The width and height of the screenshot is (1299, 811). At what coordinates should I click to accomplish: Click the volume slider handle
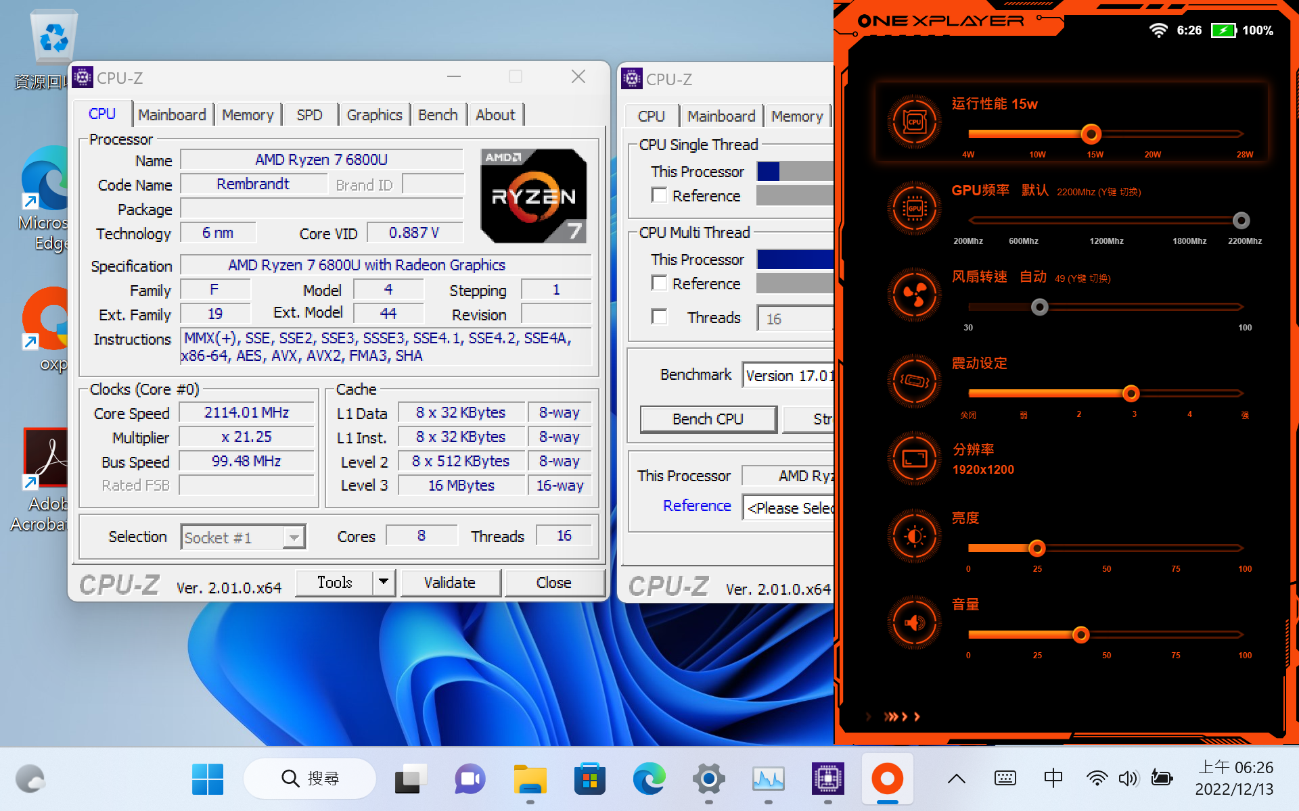[1080, 634]
